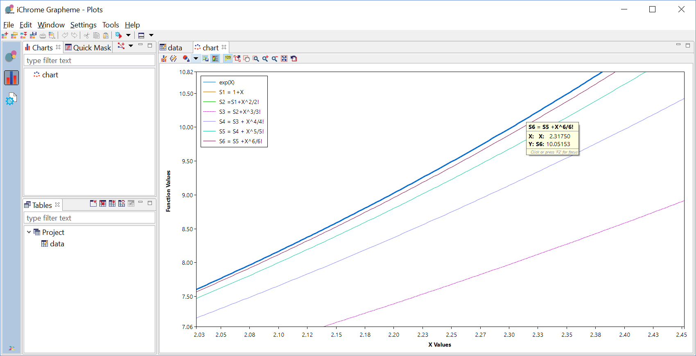
Task: Focus the Charts filter text field
Action: pos(89,61)
